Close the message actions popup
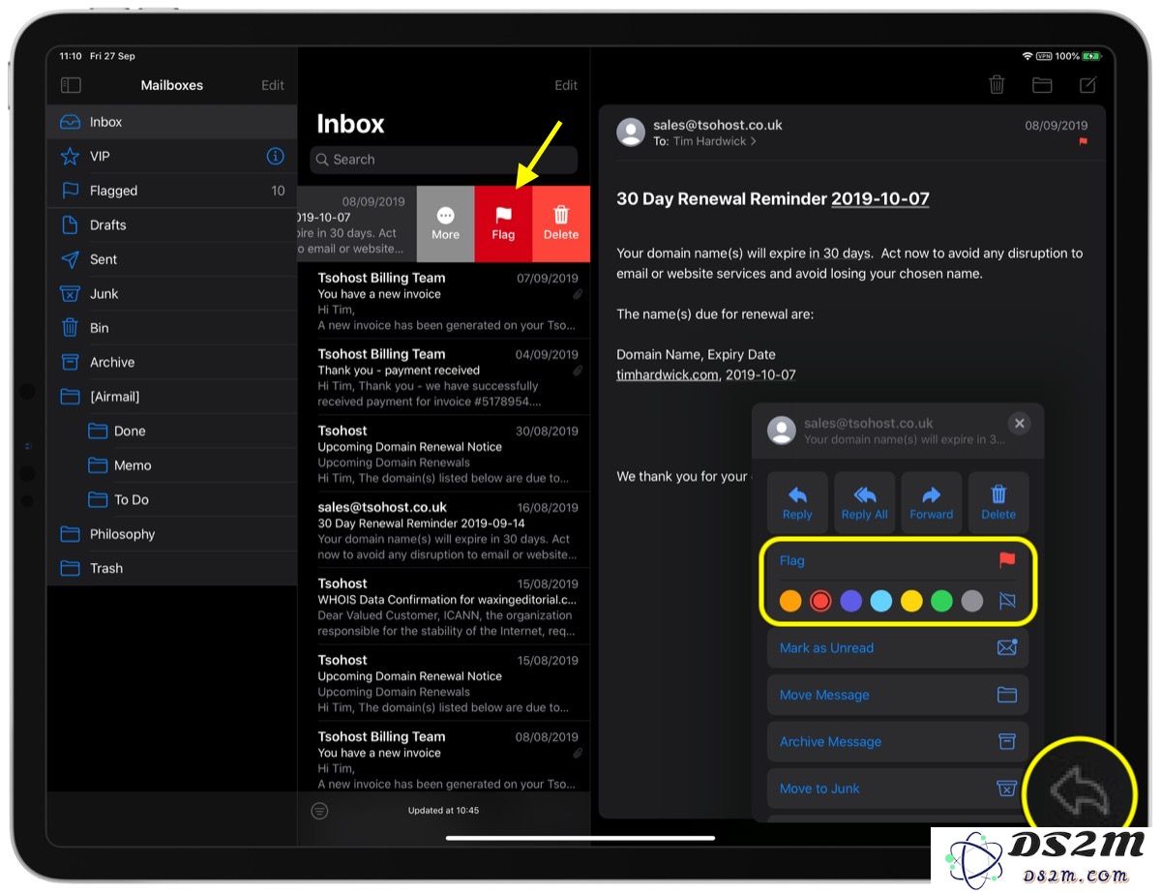 click(1019, 424)
